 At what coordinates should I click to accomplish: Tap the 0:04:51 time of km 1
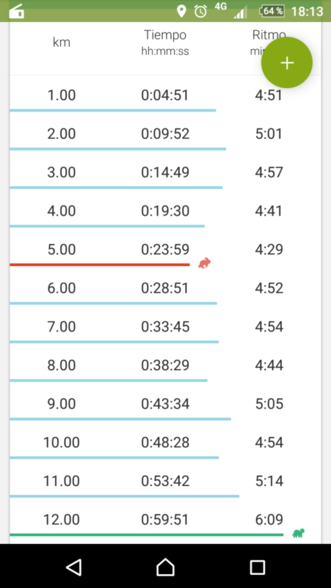click(x=165, y=95)
